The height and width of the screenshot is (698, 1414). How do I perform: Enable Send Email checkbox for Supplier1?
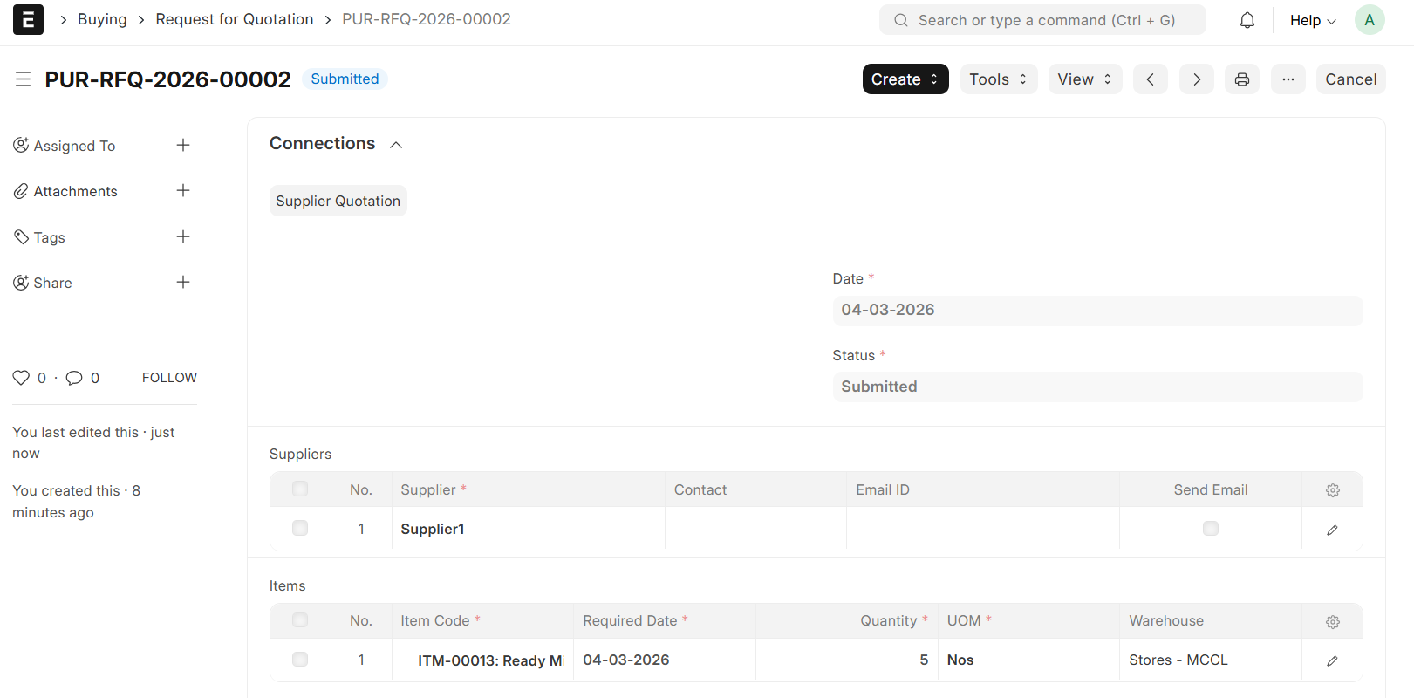coord(1210,529)
